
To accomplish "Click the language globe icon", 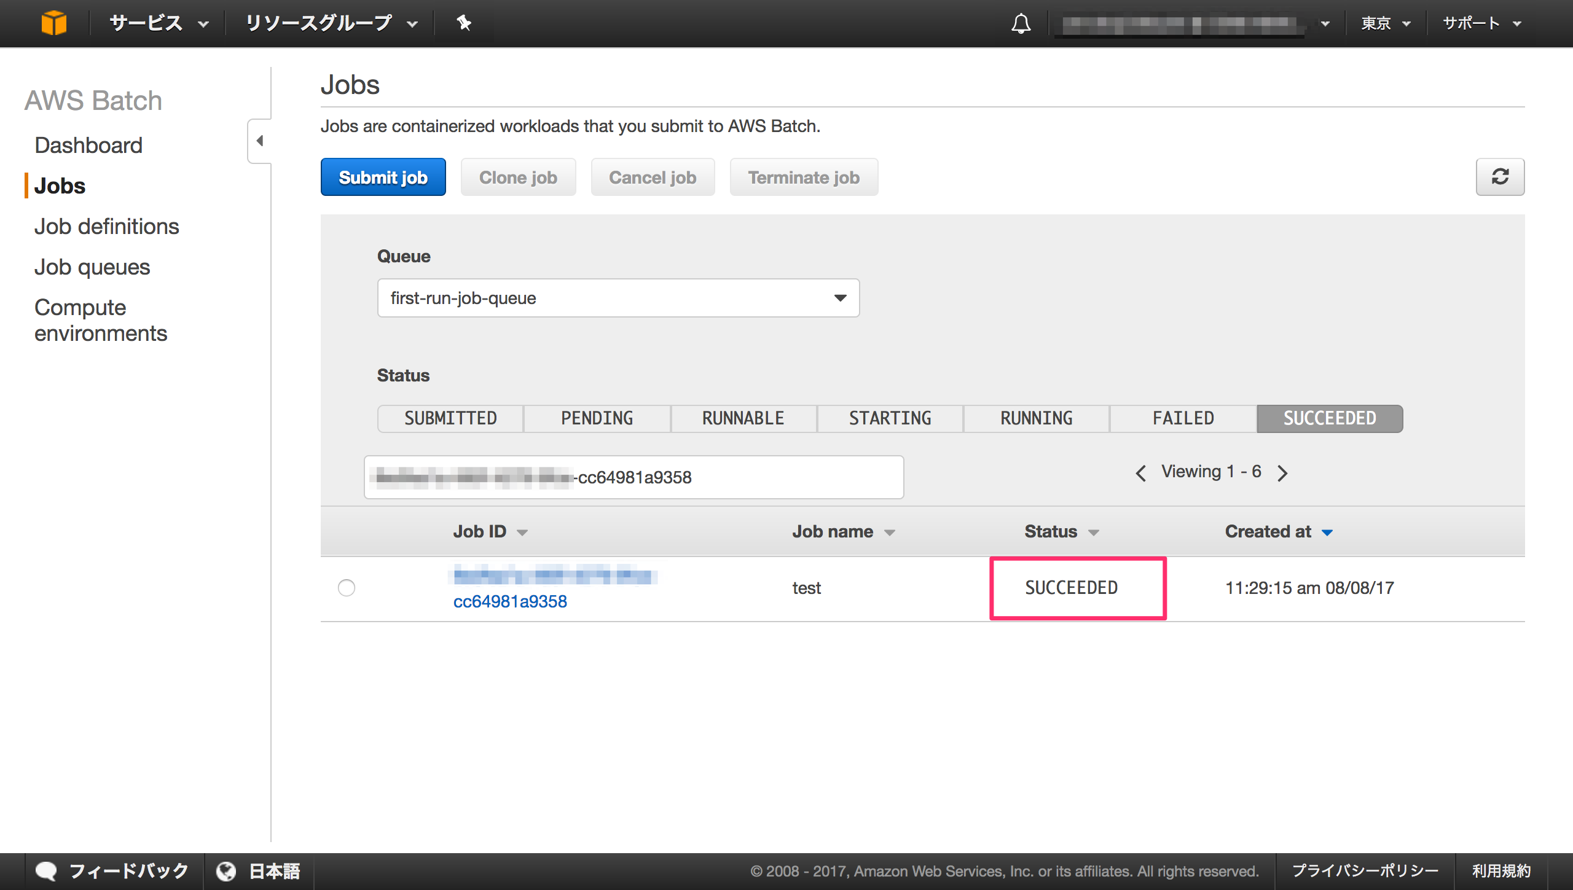I will (227, 871).
